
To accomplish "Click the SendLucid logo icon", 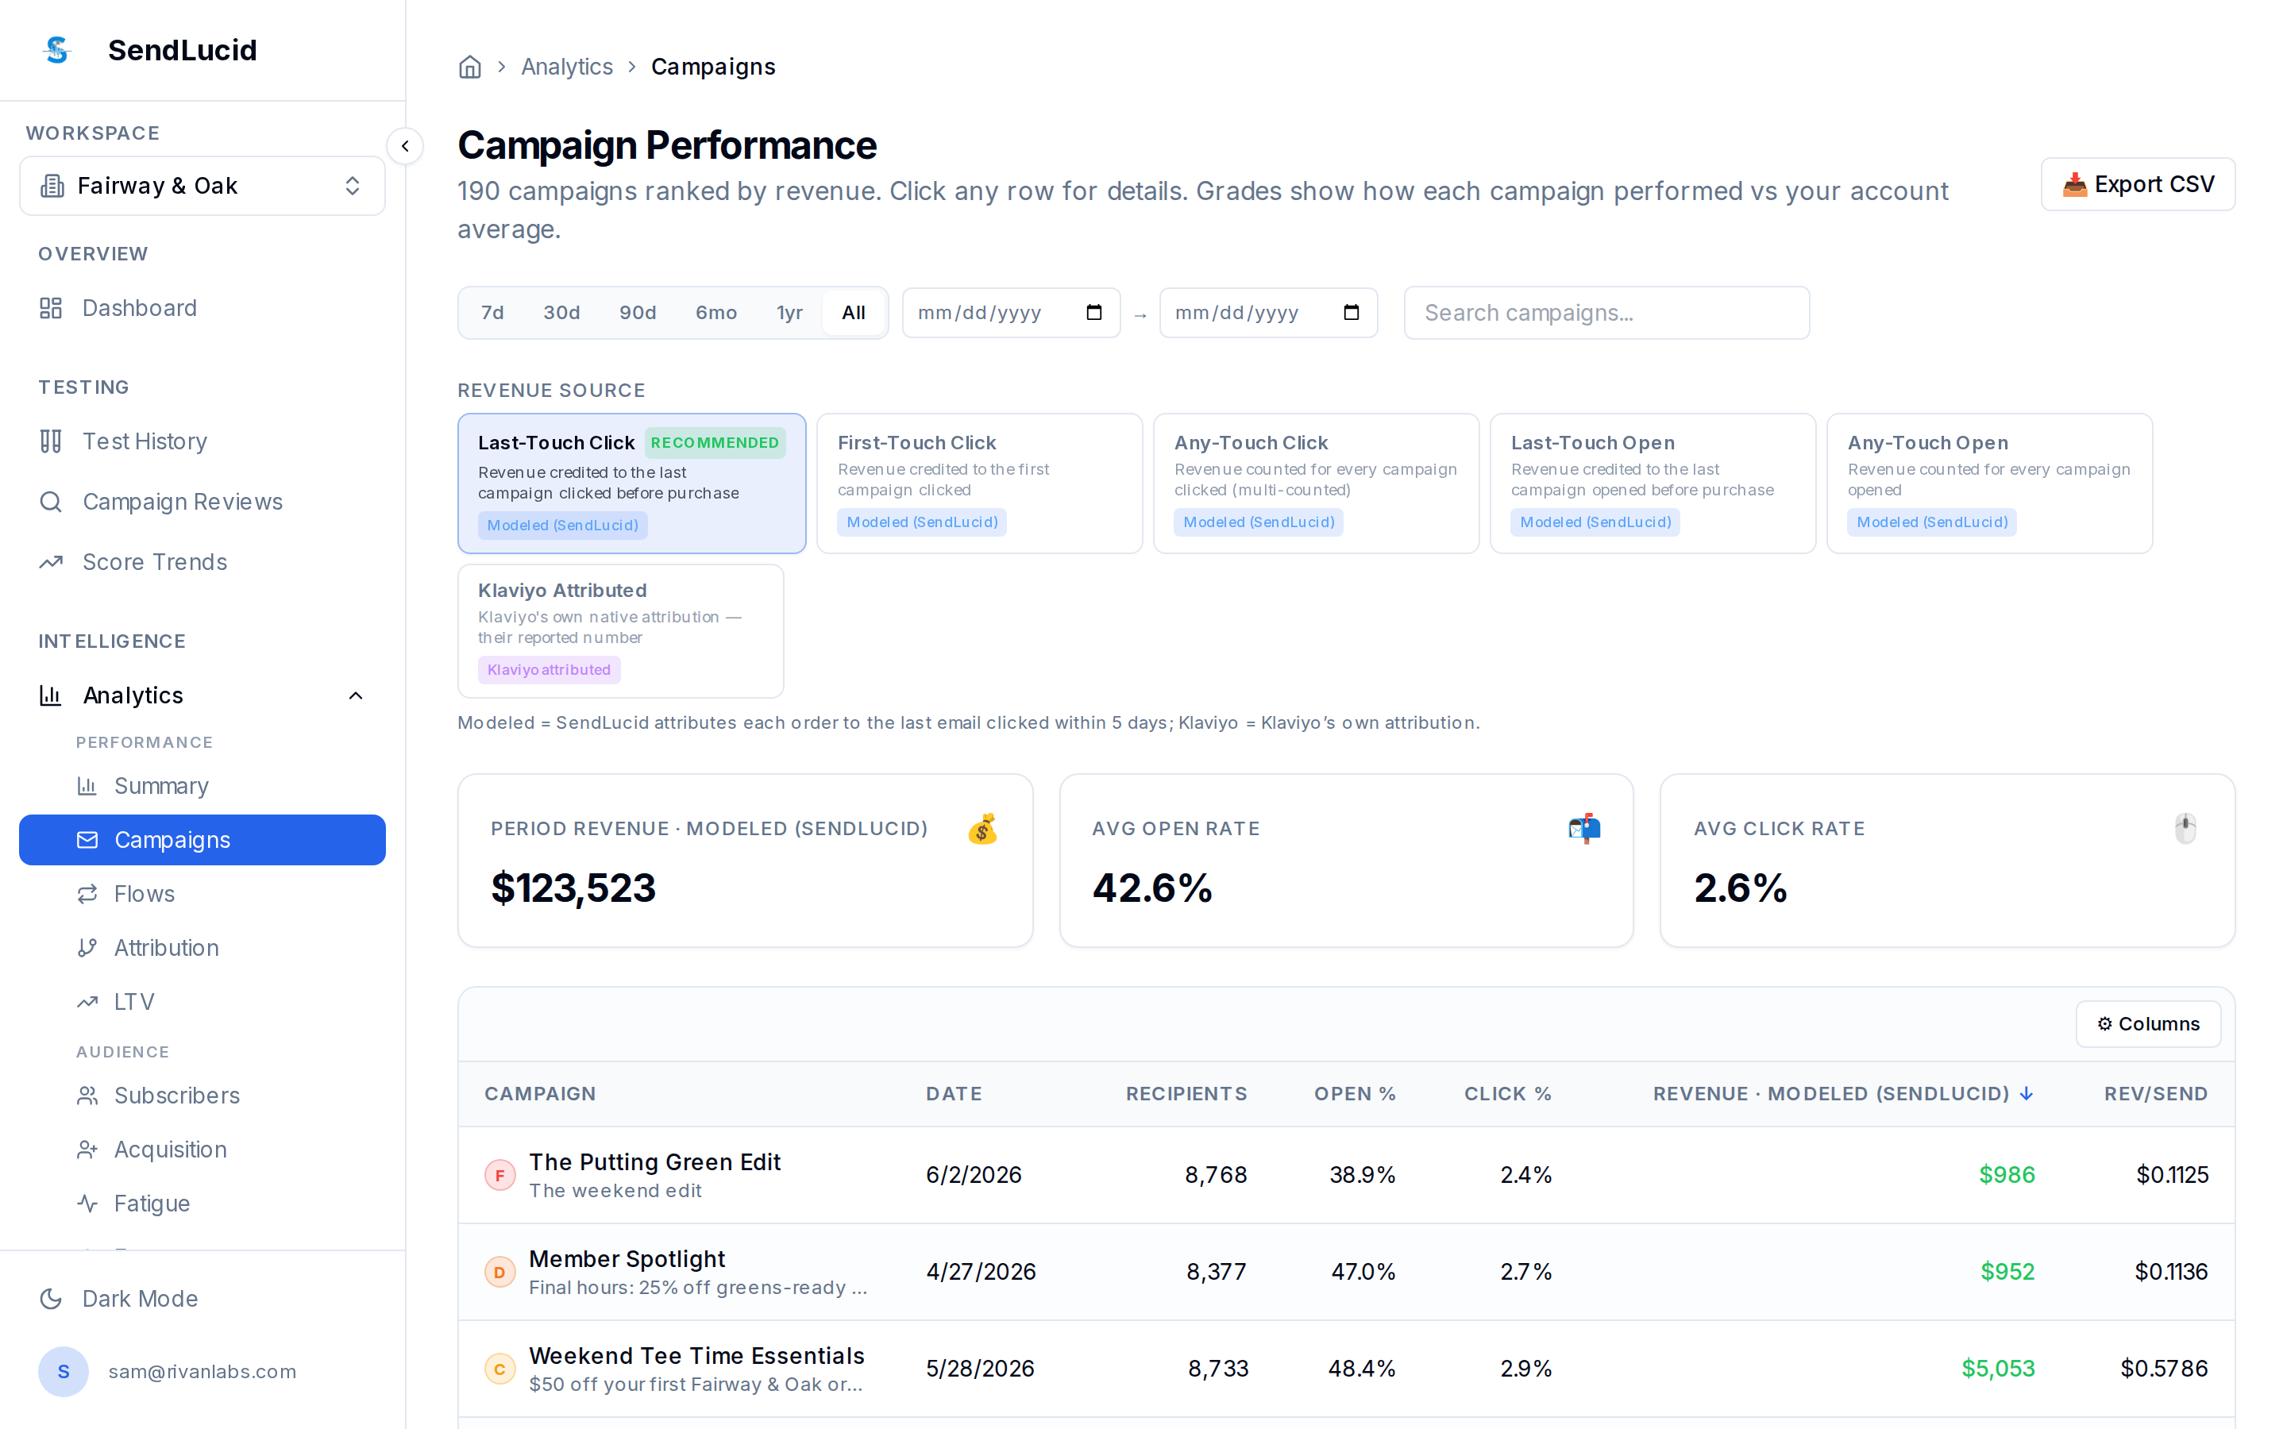I will point(58,50).
